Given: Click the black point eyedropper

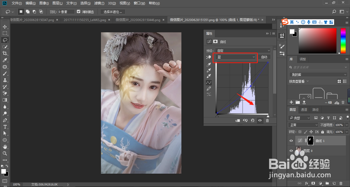Looking at the screenshot, I should [x=209, y=64].
